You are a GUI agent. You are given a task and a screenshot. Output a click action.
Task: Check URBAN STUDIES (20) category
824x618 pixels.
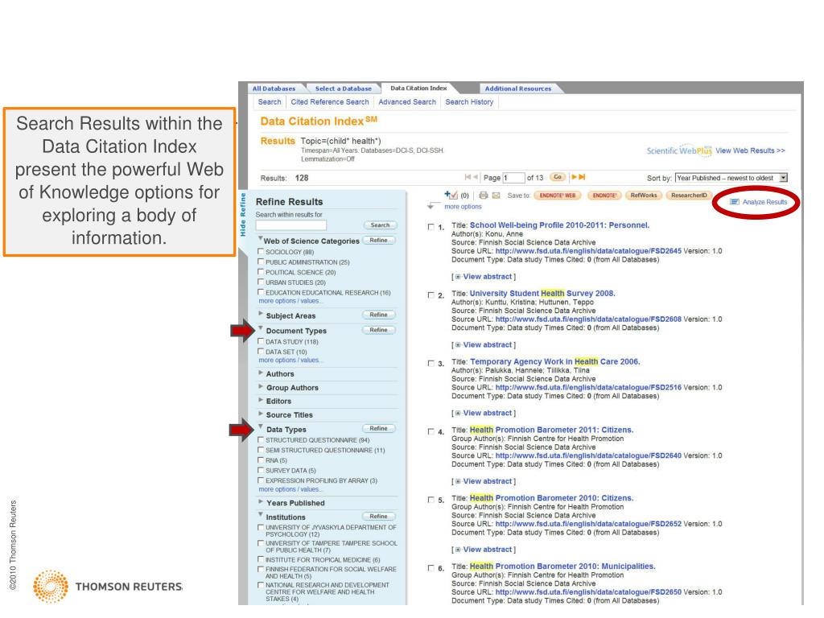[261, 282]
